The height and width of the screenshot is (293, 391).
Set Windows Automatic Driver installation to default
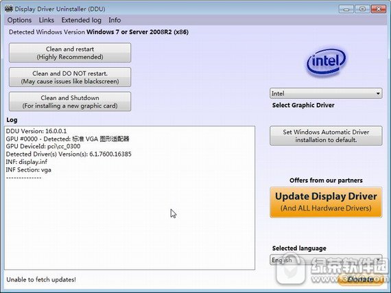tap(326, 136)
